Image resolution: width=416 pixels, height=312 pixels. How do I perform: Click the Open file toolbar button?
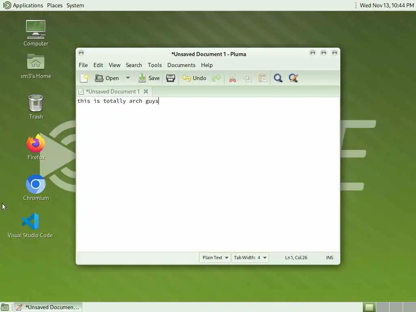[107, 78]
